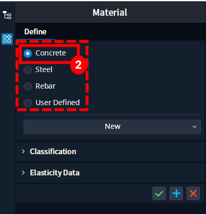Switch to the Define tab
The height and width of the screenshot is (214, 206).
point(36,32)
